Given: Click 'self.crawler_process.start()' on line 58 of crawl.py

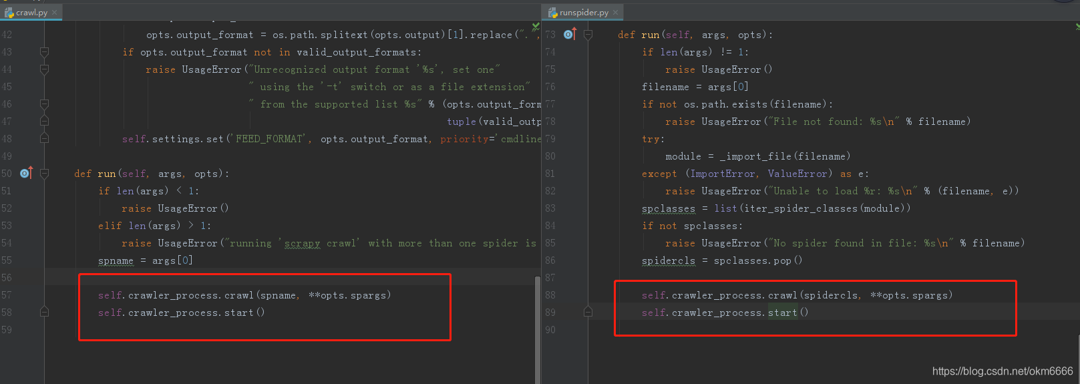Looking at the screenshot, I should point(181,313).
